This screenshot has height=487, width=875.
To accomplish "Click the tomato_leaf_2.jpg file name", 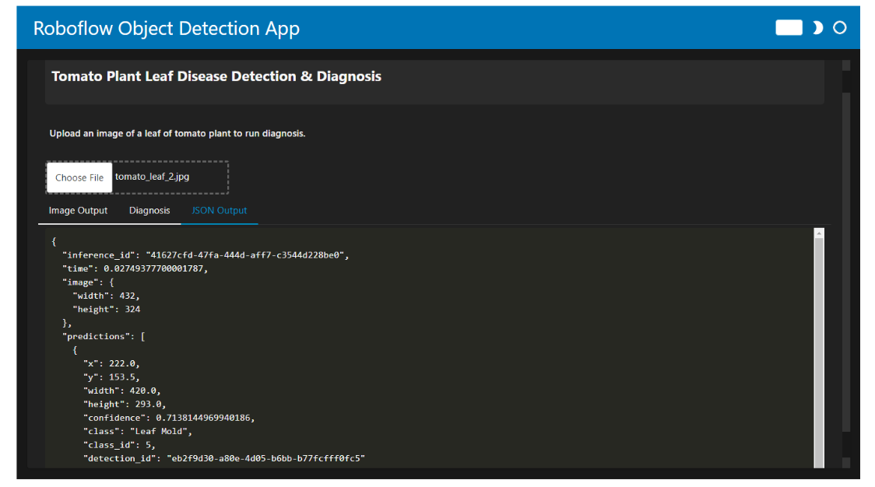I will pos(153,177).
